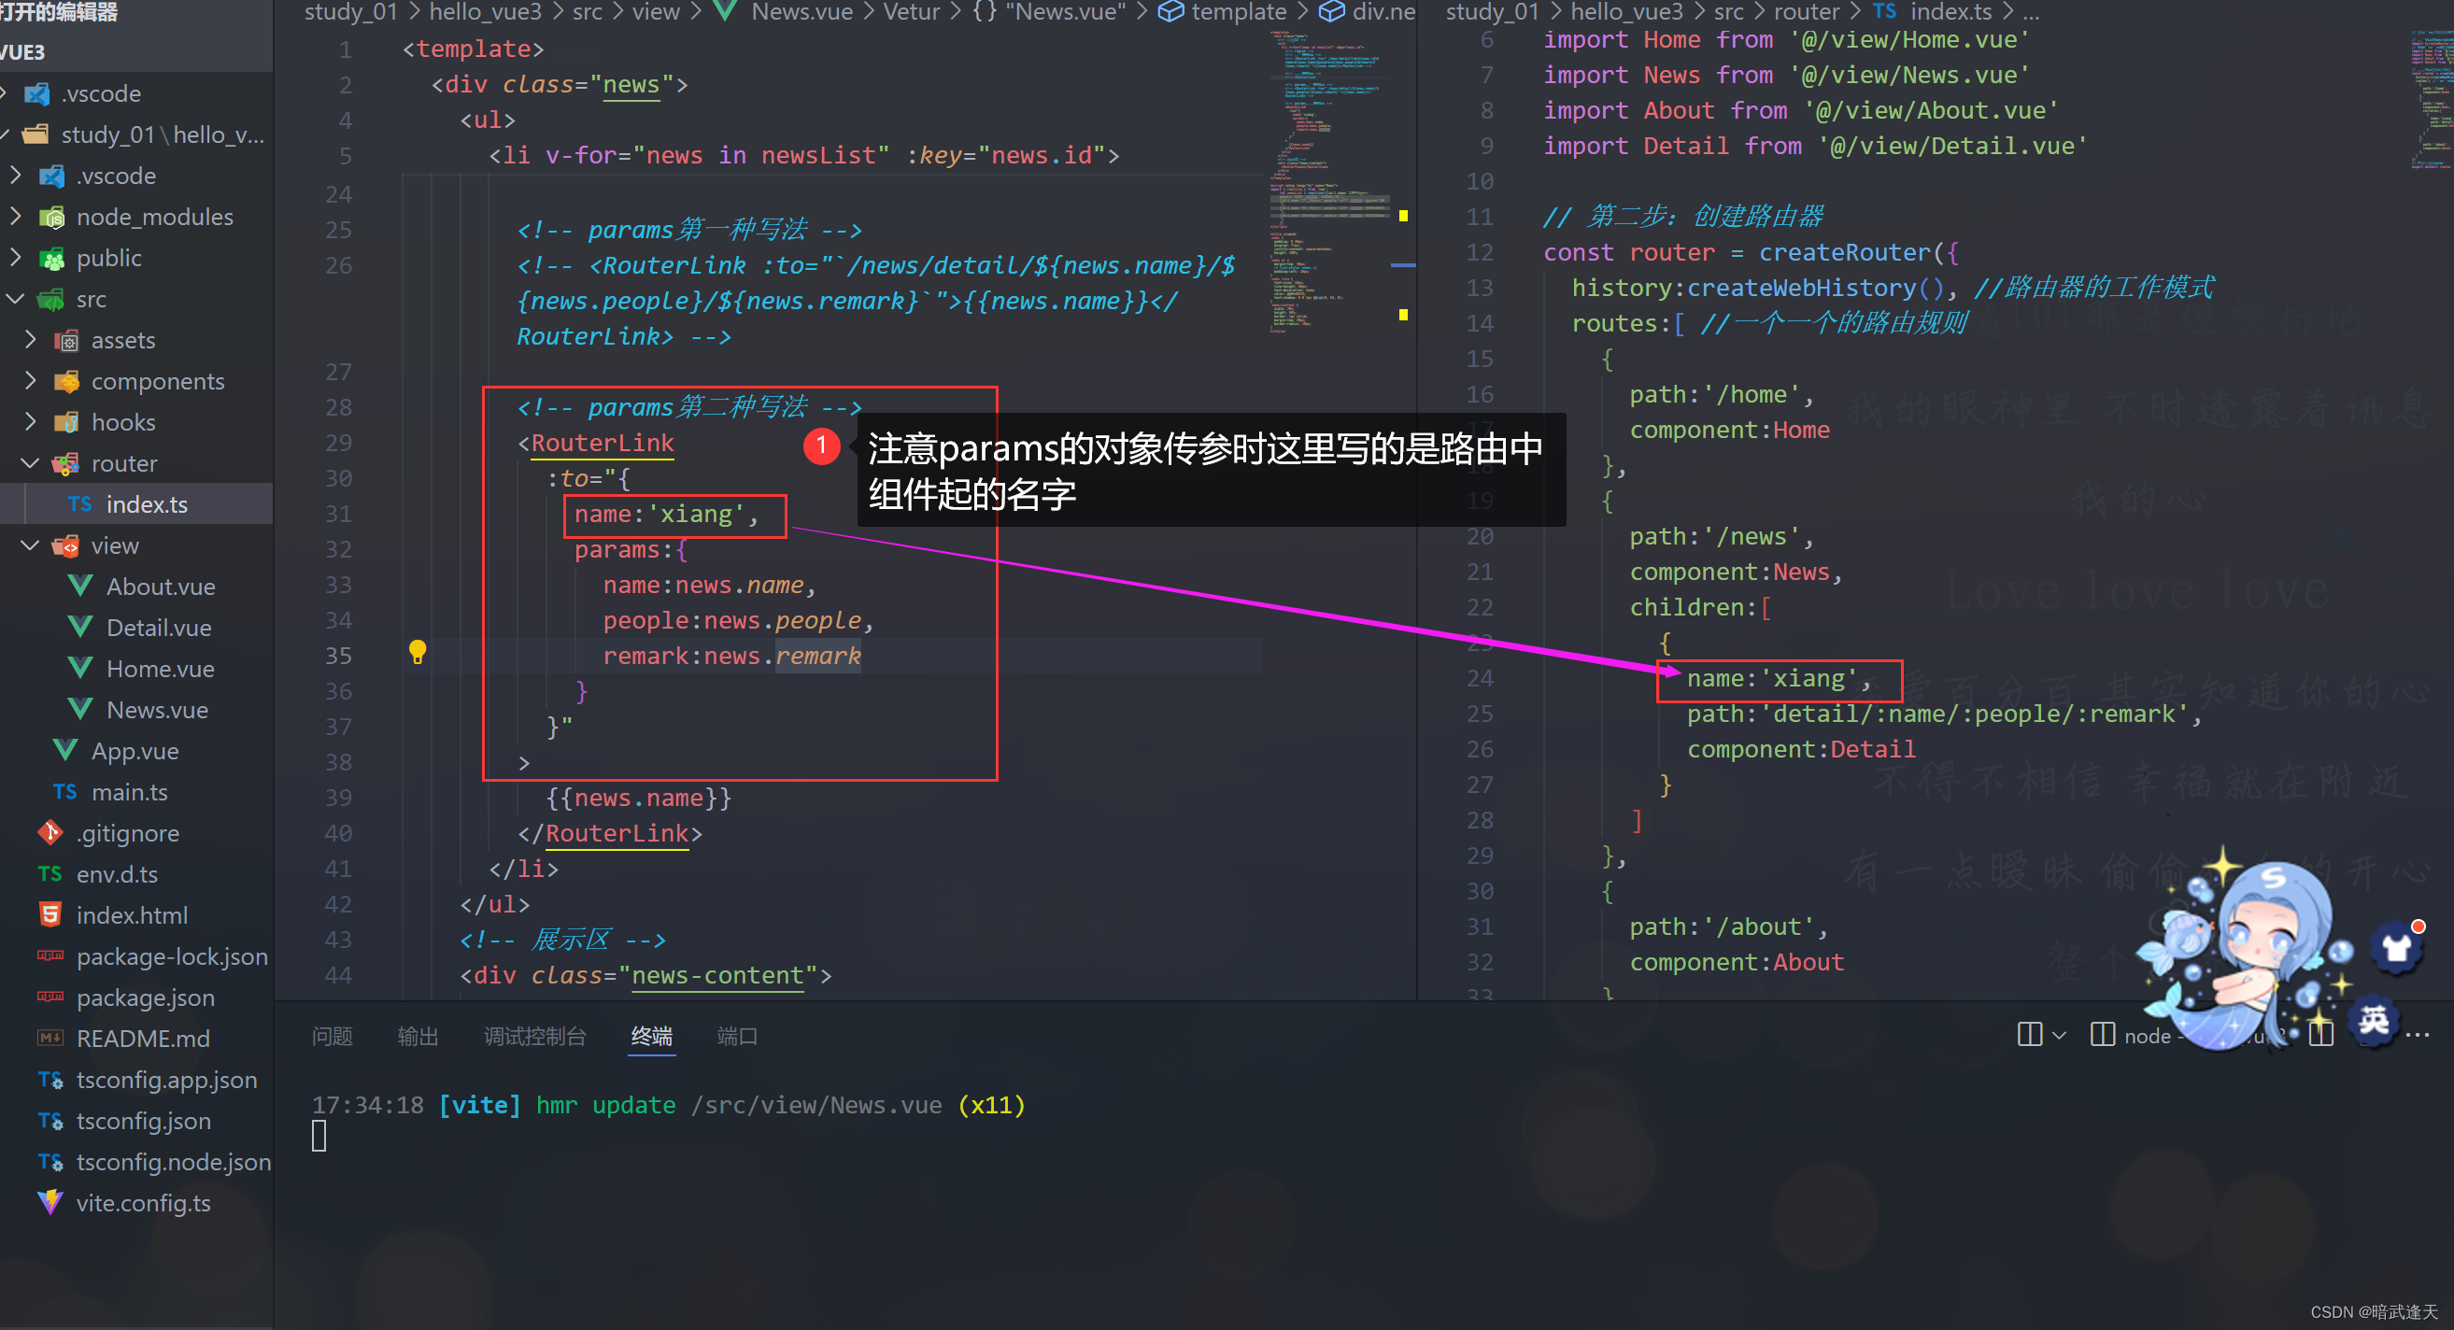Image resolution: width=2454 pixels, height=1330 pixels.
Task: Collapse the router folder chevron
Action: pyautogui.click(x=31, y=463)
